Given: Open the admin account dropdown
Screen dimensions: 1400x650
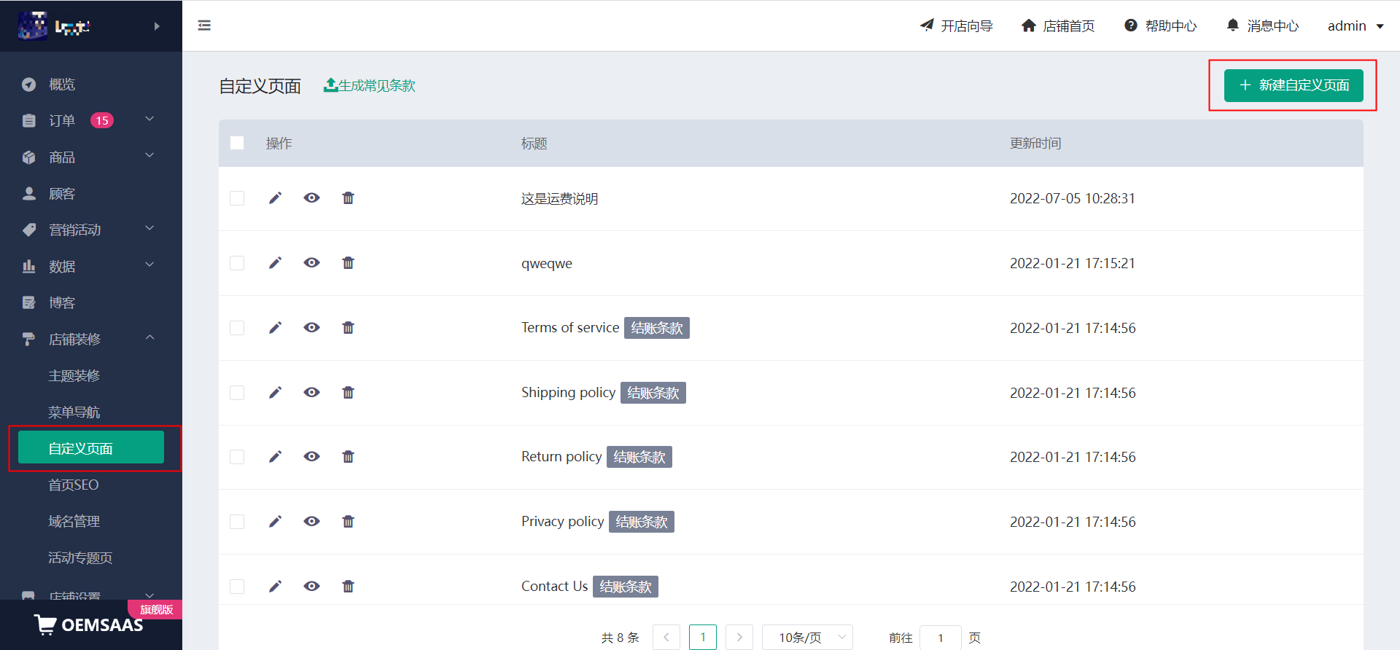Looking at the screenshot, I should click(x=1356, y=26).
